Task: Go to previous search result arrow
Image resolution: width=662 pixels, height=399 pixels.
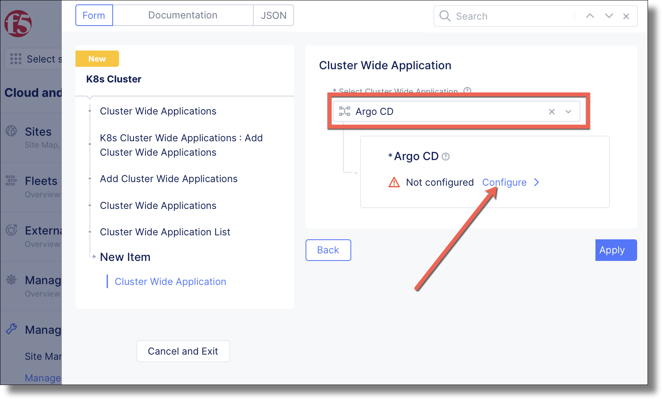Action: (590, 16)
